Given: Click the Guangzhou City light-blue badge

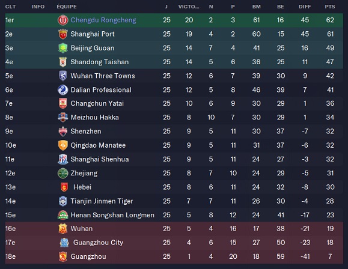Looking at the screenshot, I should click(x=64, y=243).
